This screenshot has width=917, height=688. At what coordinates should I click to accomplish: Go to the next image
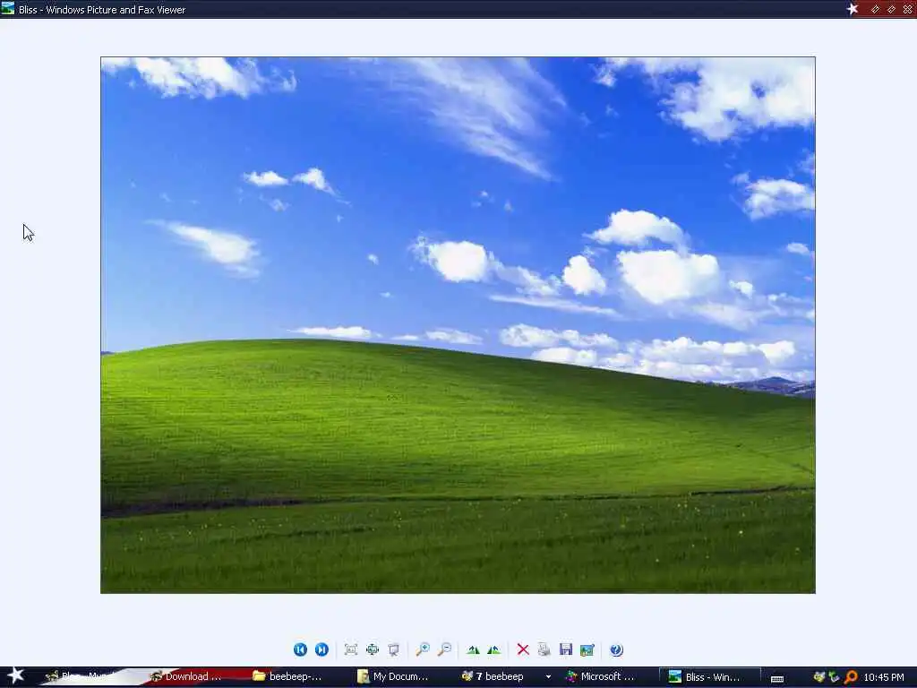click(x=321, y=649)
